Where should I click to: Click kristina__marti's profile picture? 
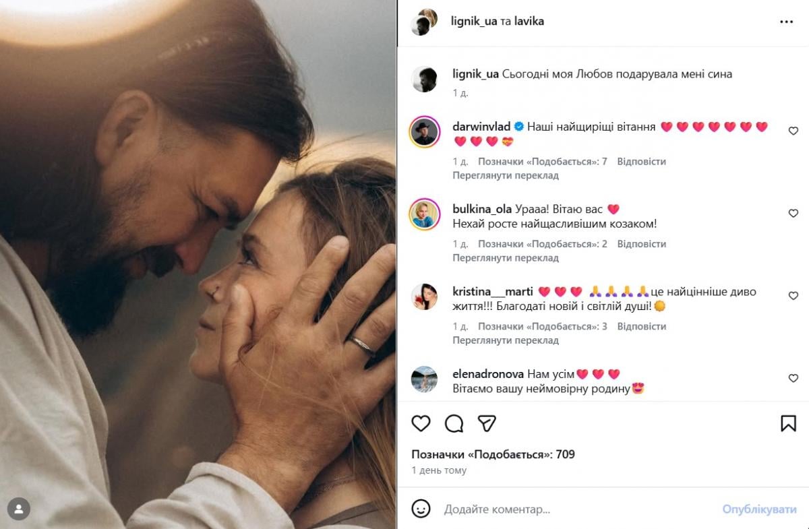click(427, 297)
